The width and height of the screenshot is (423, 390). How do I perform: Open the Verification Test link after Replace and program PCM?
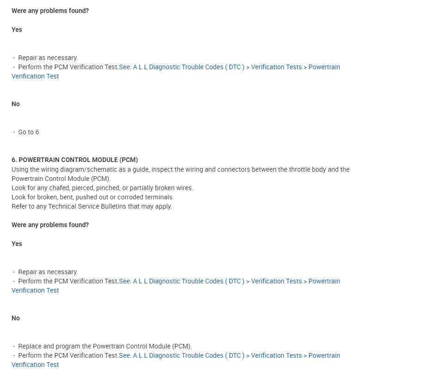point(229,355)
